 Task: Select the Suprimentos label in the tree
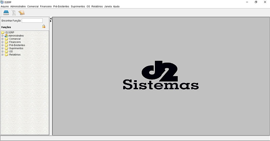pos(16,48)
